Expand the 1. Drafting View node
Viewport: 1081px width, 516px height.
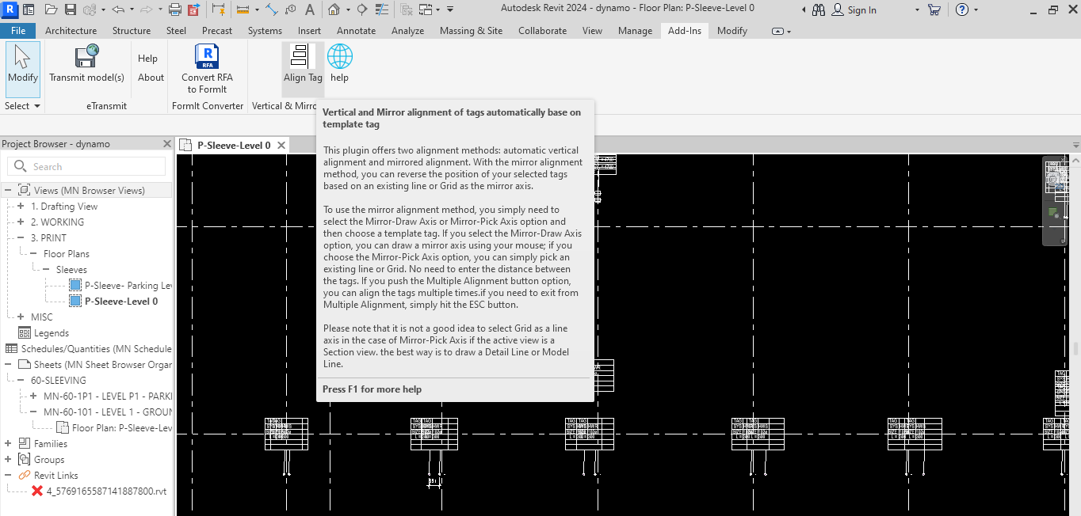[x=21, y=207]
